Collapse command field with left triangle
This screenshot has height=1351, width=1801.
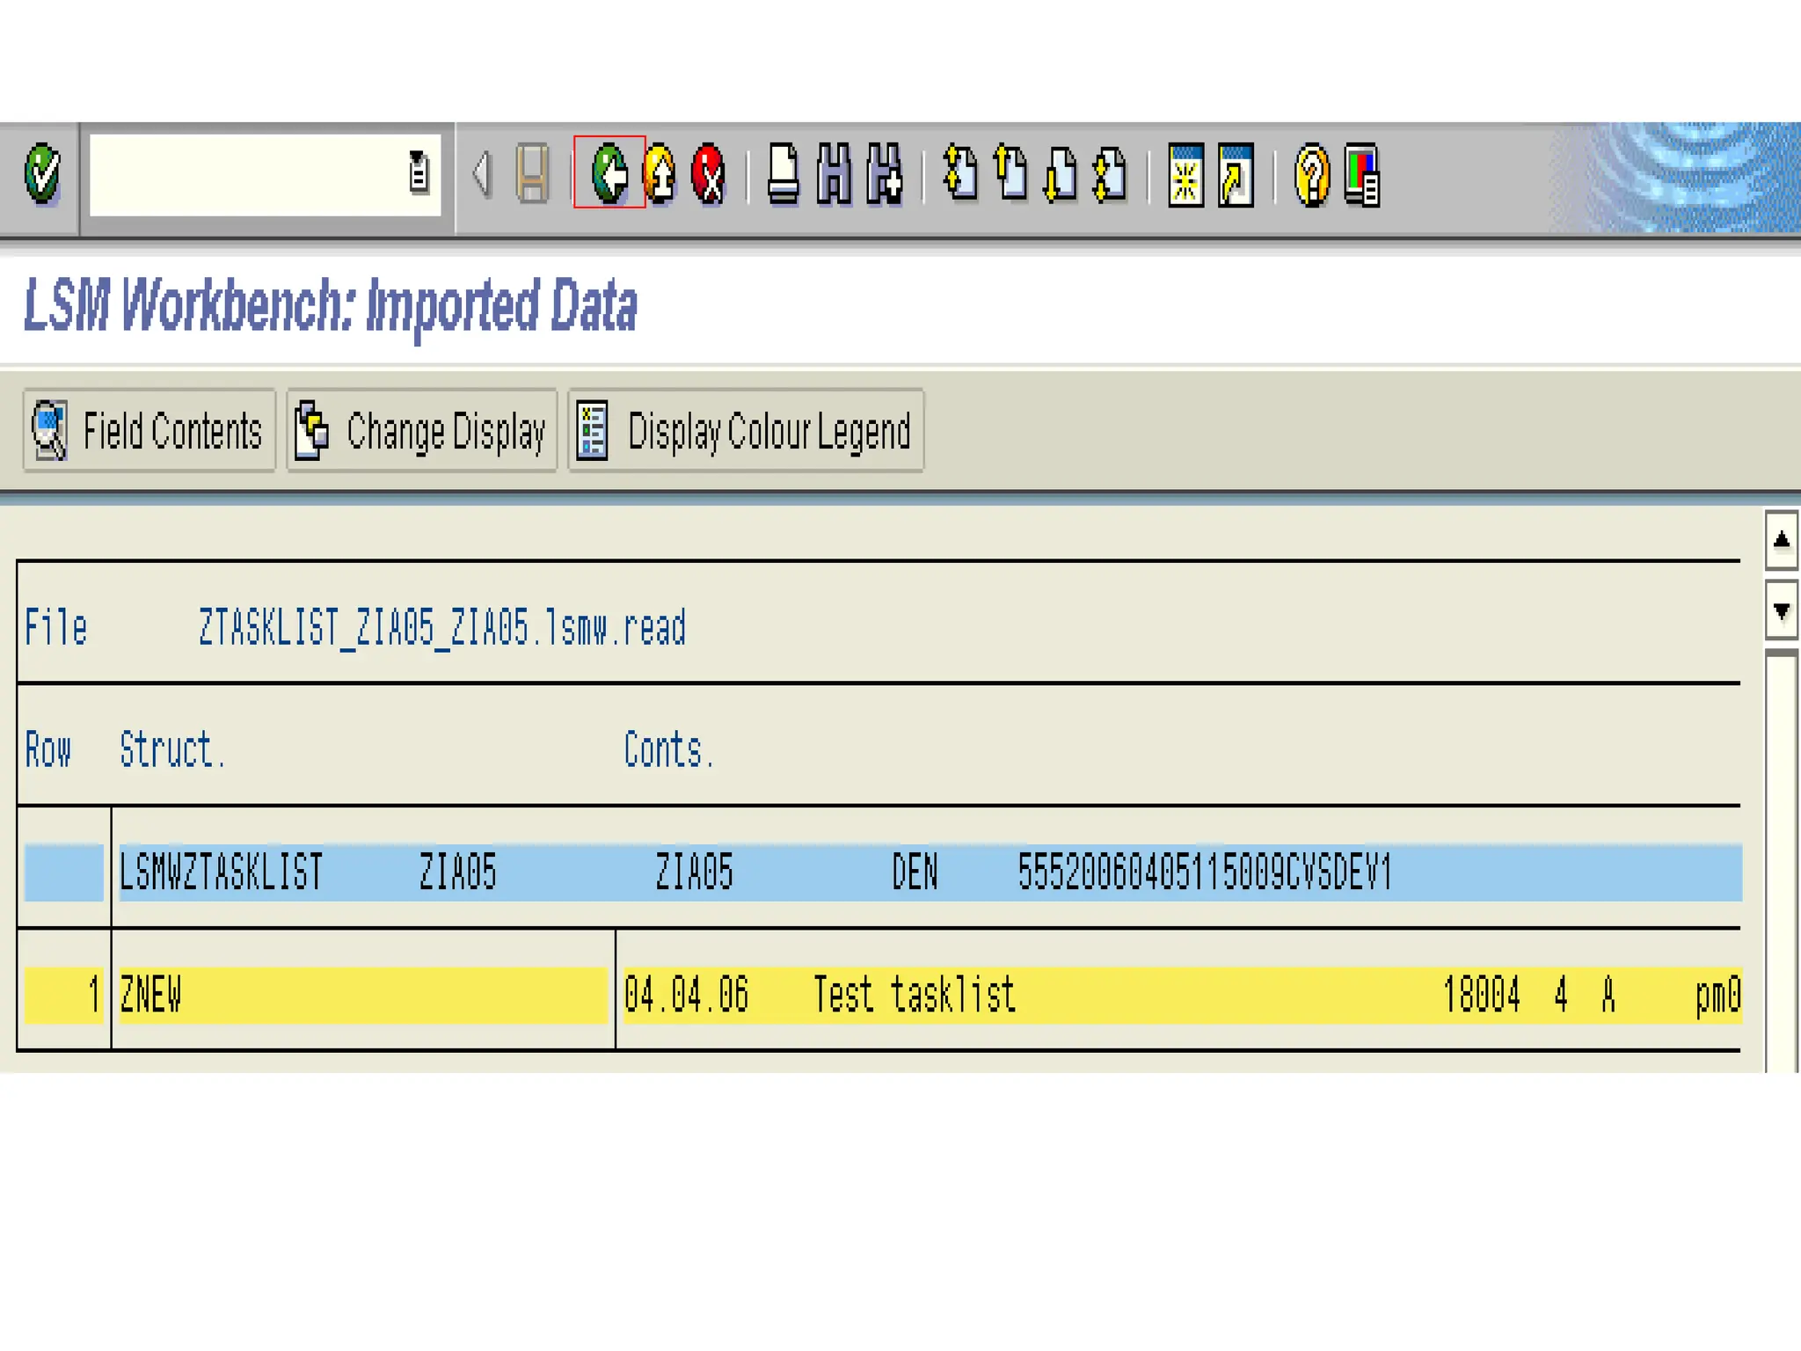pyautogui.click(x=480, y=173)
